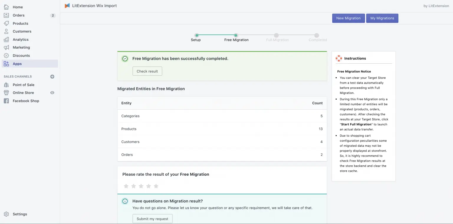Click the Orders inbox icon
Viewport: 453px width, 224px height.
tap(6, 15)
